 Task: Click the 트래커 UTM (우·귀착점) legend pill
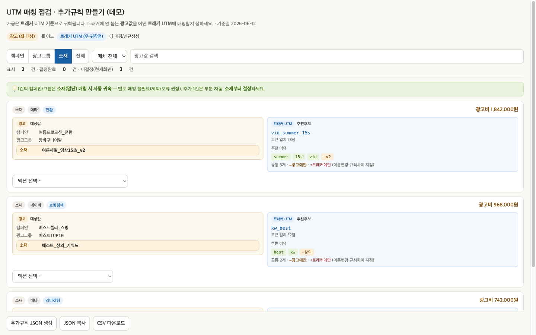pyautogui.click(x=82, y=36)
